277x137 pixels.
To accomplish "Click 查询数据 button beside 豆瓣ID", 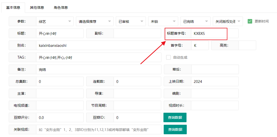I will 175,117.
